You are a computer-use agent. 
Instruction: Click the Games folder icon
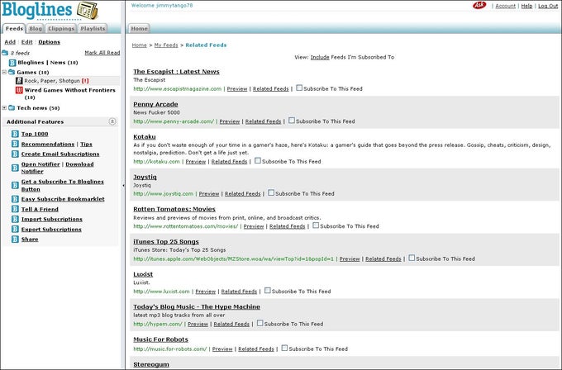click(12, 72)
